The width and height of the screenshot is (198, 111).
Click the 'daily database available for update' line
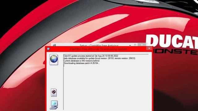99,58
